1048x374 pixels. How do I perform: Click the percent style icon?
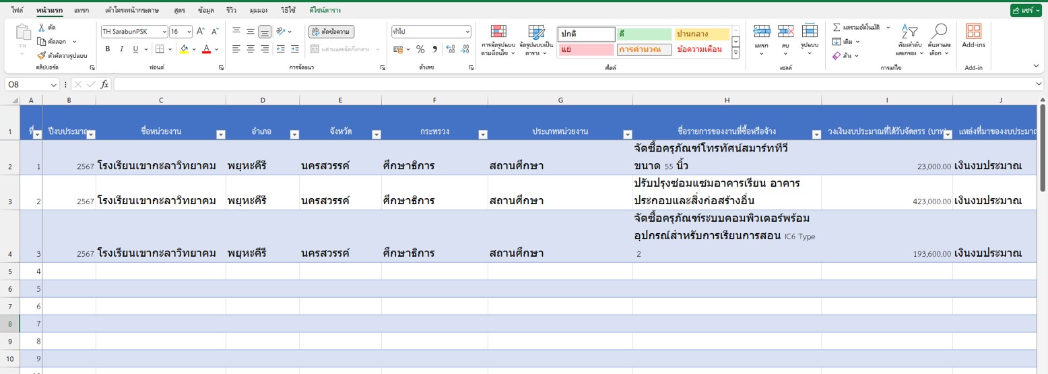pos(420,49)
